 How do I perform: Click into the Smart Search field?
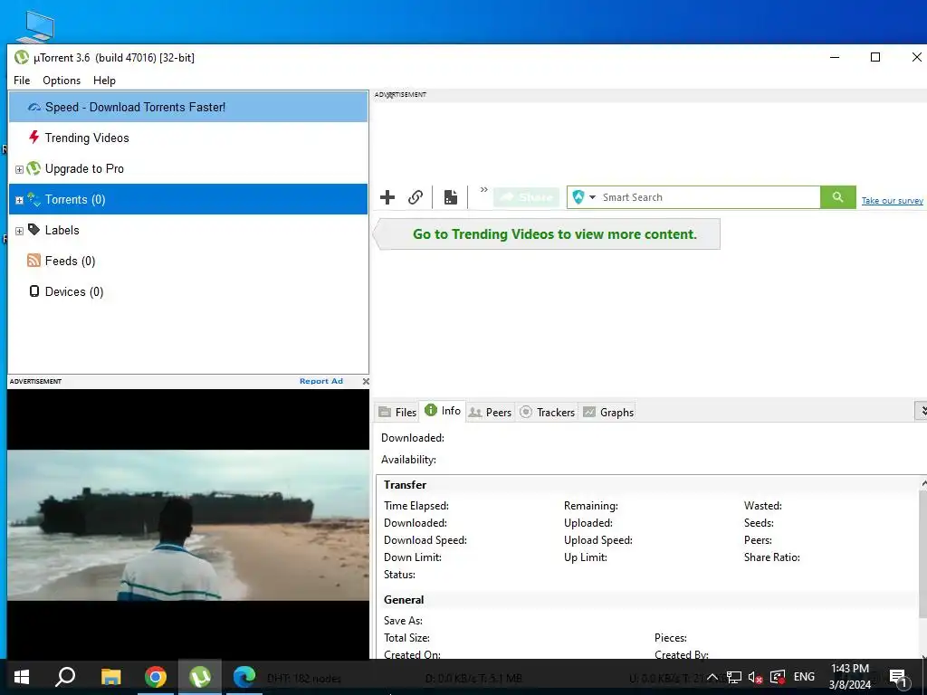pos(710,197)
